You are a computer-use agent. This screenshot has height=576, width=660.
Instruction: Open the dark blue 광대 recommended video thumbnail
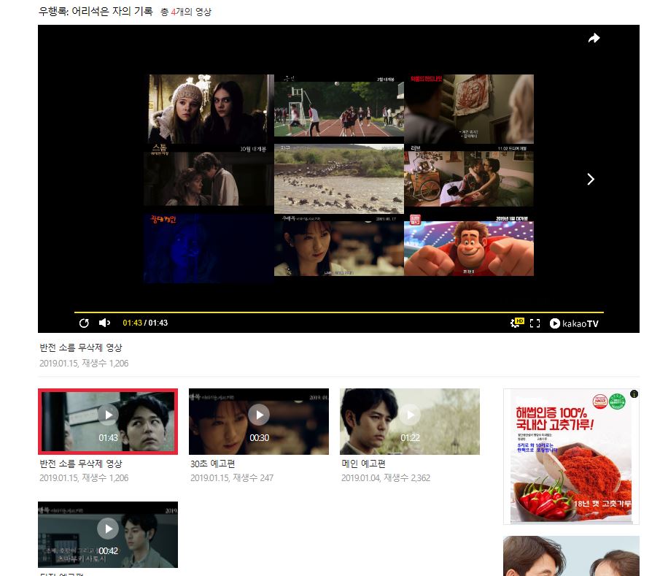click(x=209, y=248)
